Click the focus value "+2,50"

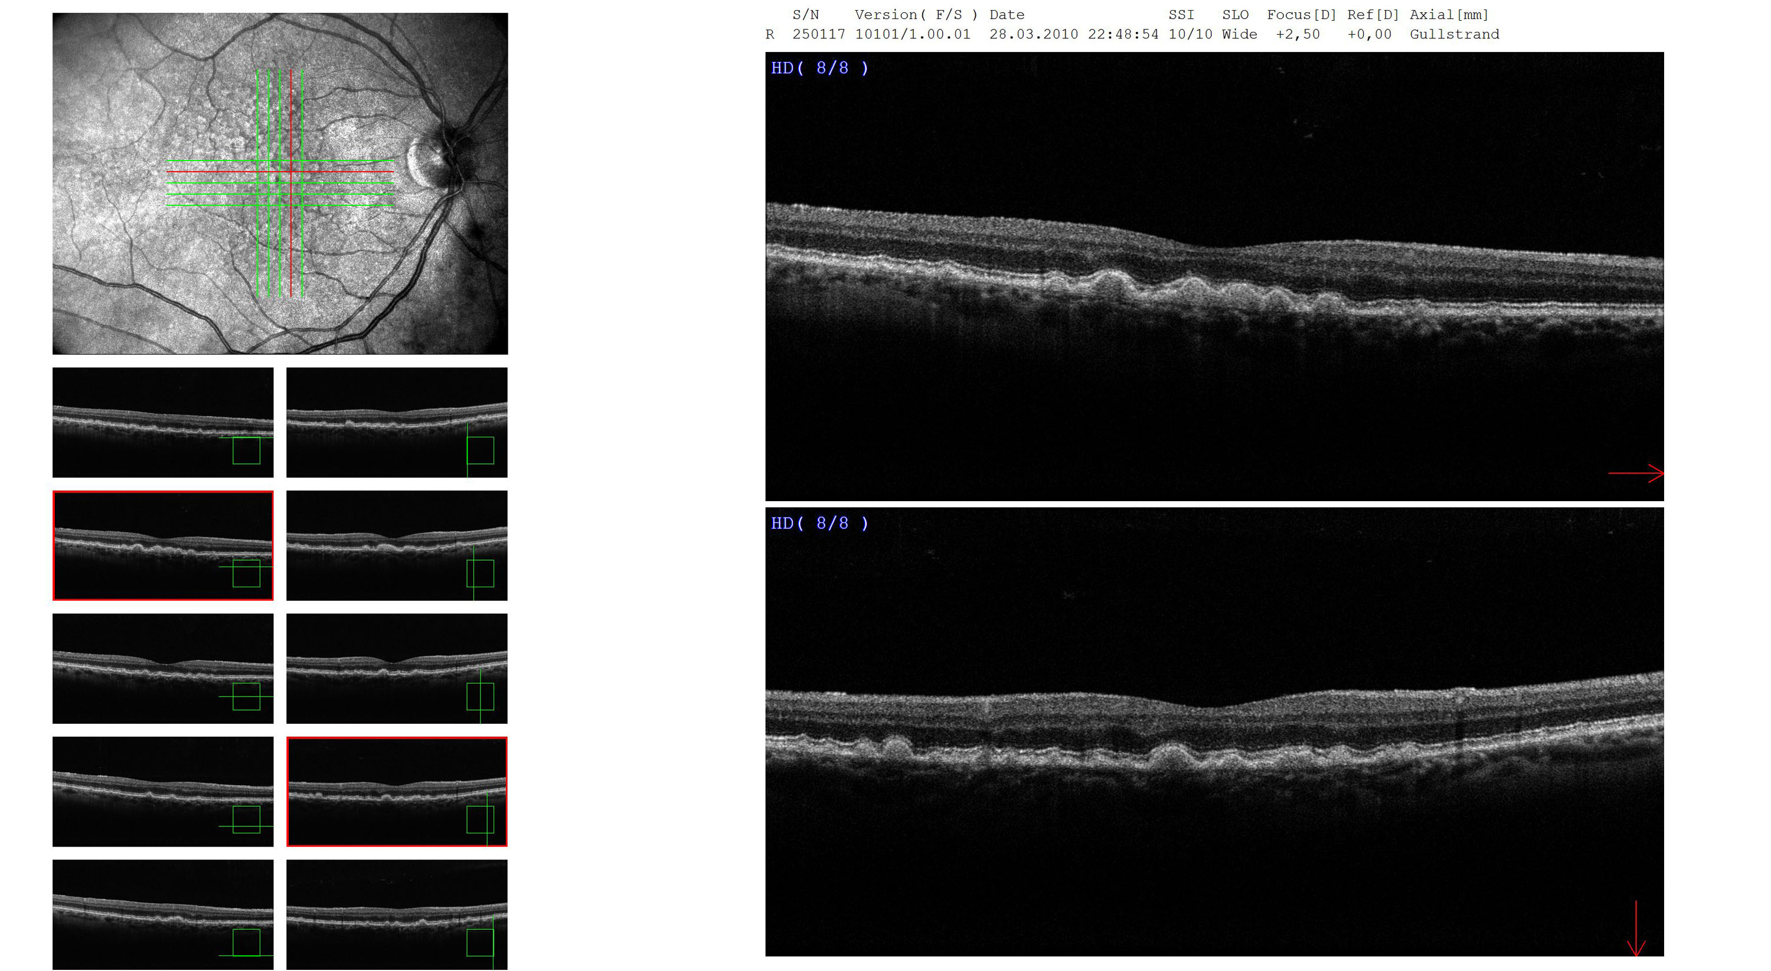(1298, 34)
